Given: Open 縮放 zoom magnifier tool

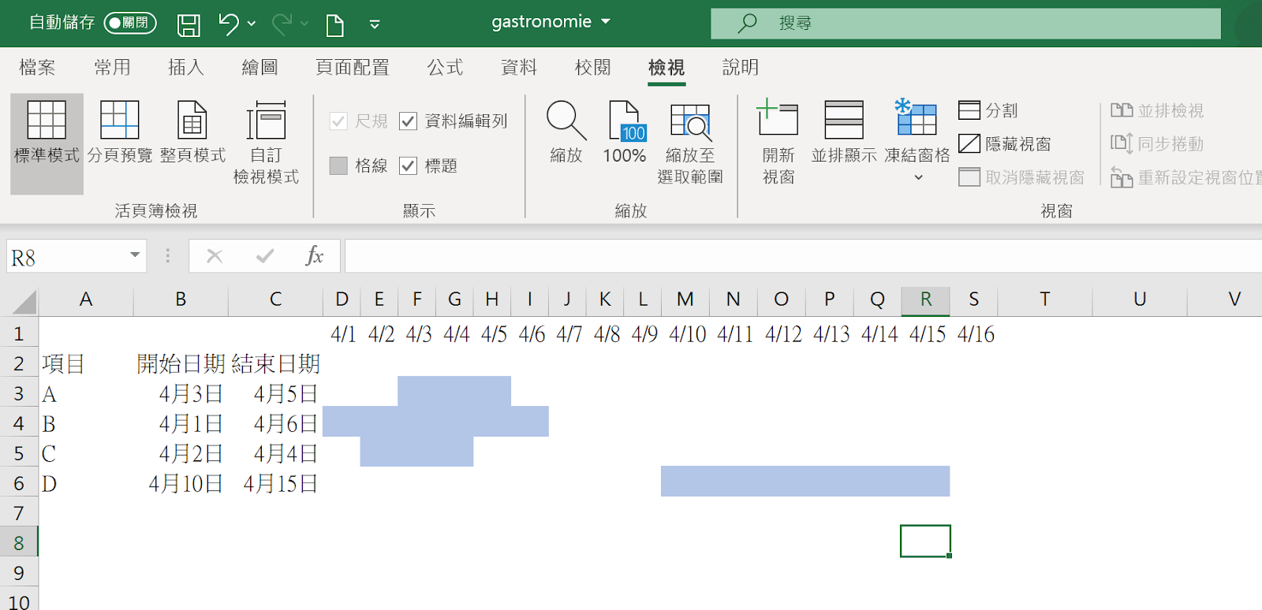Looking at the screenshot, I should 566,121.
